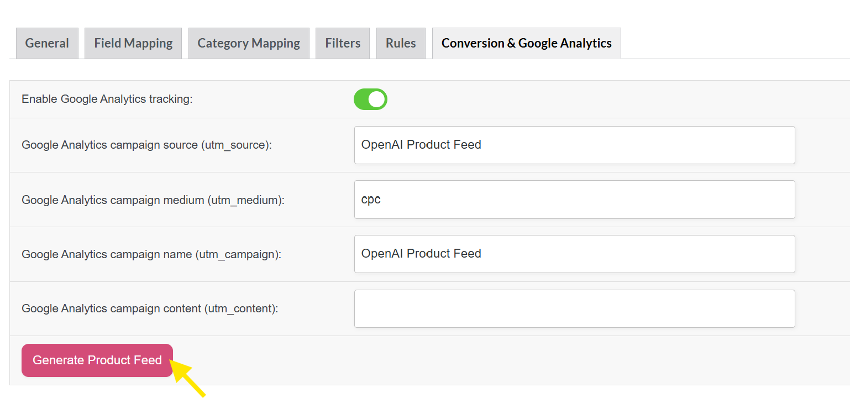Click the empty utm_content input field
This screenshot has width=850, height=398.
click(574, 308)
